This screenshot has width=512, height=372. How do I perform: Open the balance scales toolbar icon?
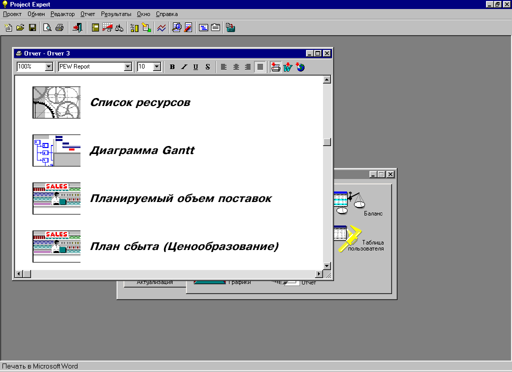point(119,28)
